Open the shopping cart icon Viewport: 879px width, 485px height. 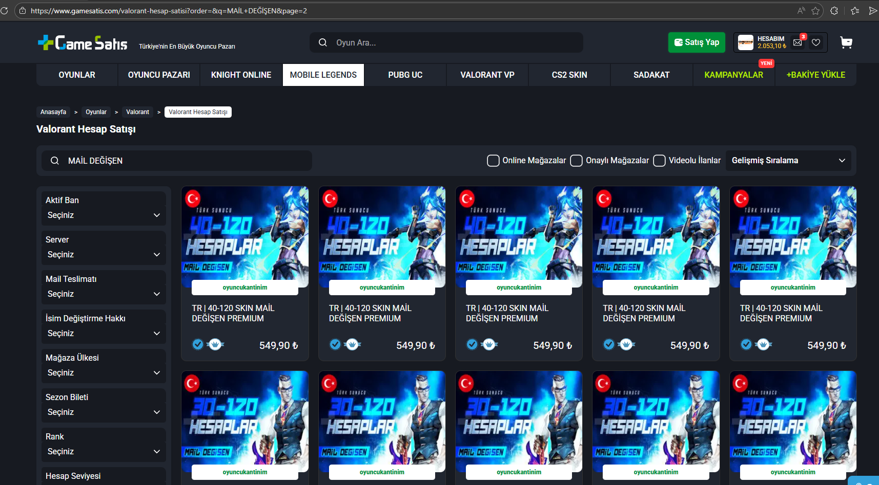[846, 42]
